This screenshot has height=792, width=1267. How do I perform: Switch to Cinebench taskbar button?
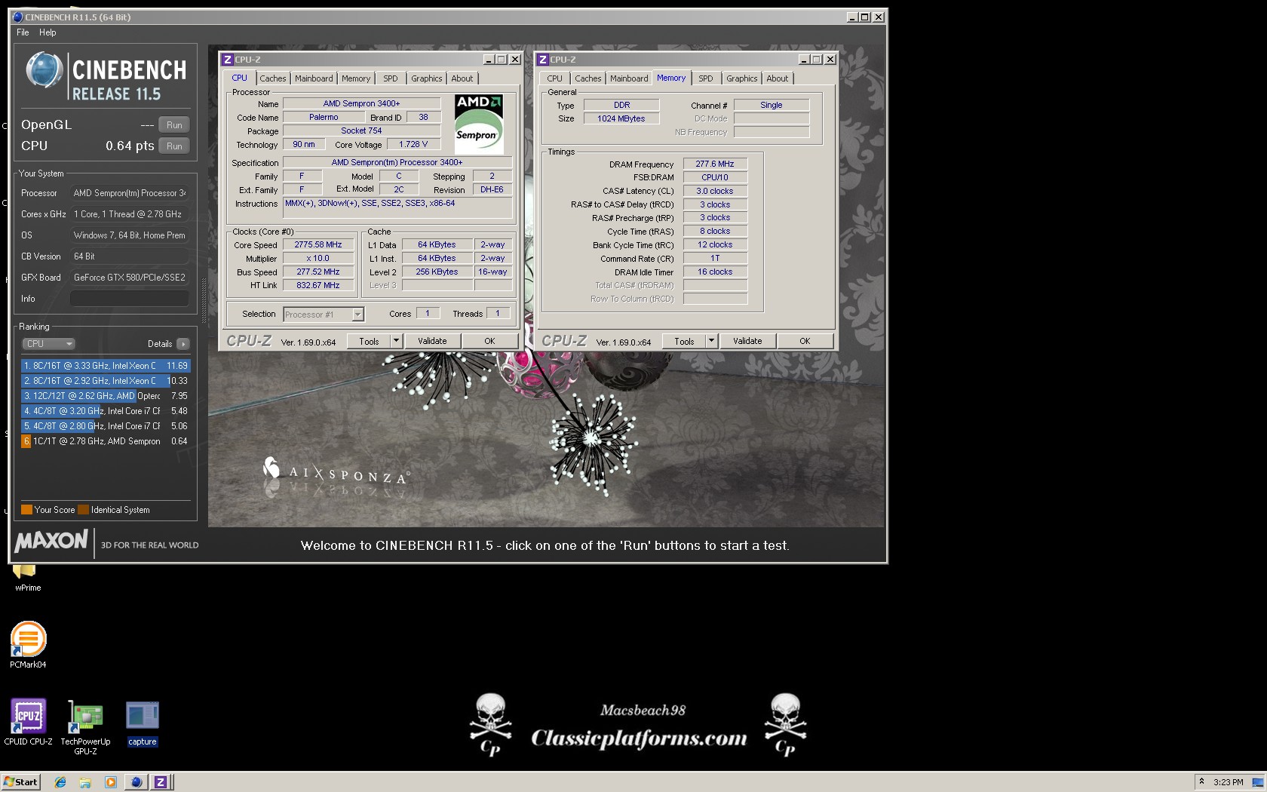[x=136, y=782]
